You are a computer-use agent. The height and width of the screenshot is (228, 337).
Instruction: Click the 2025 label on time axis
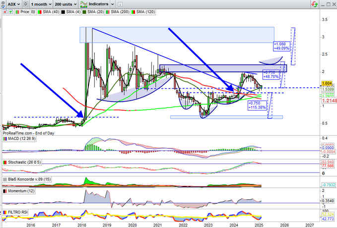259,225
